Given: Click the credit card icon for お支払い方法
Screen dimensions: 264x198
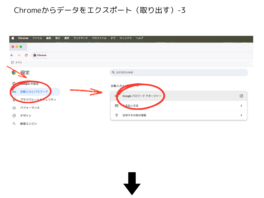Looking at the screenshot, I should pos(117,106).
